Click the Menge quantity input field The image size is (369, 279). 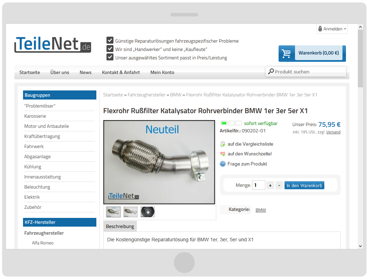coord(259,185)
